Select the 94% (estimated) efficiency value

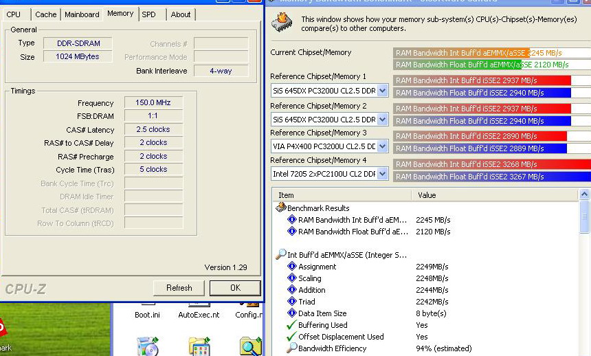coord(444,348)
